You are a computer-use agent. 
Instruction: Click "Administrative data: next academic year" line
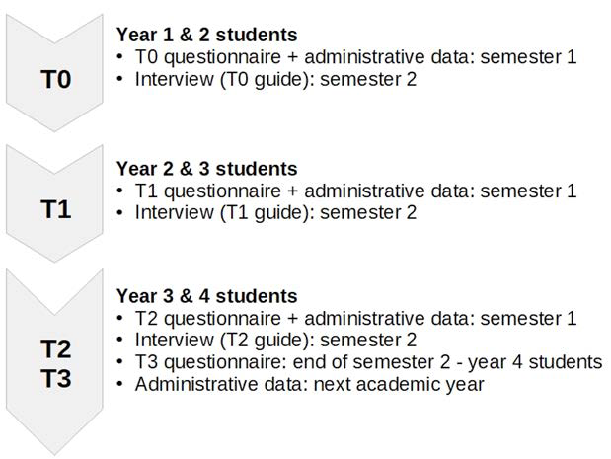309,384
